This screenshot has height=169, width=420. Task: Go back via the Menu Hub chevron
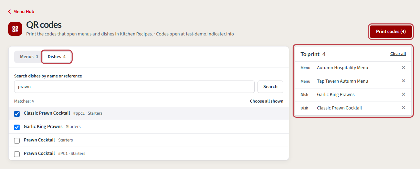tap(10, 12)
